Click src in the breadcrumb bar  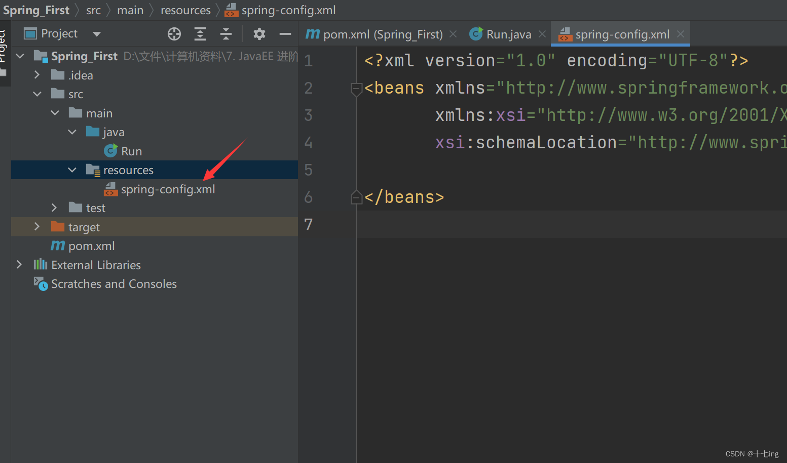coord(93,10)
